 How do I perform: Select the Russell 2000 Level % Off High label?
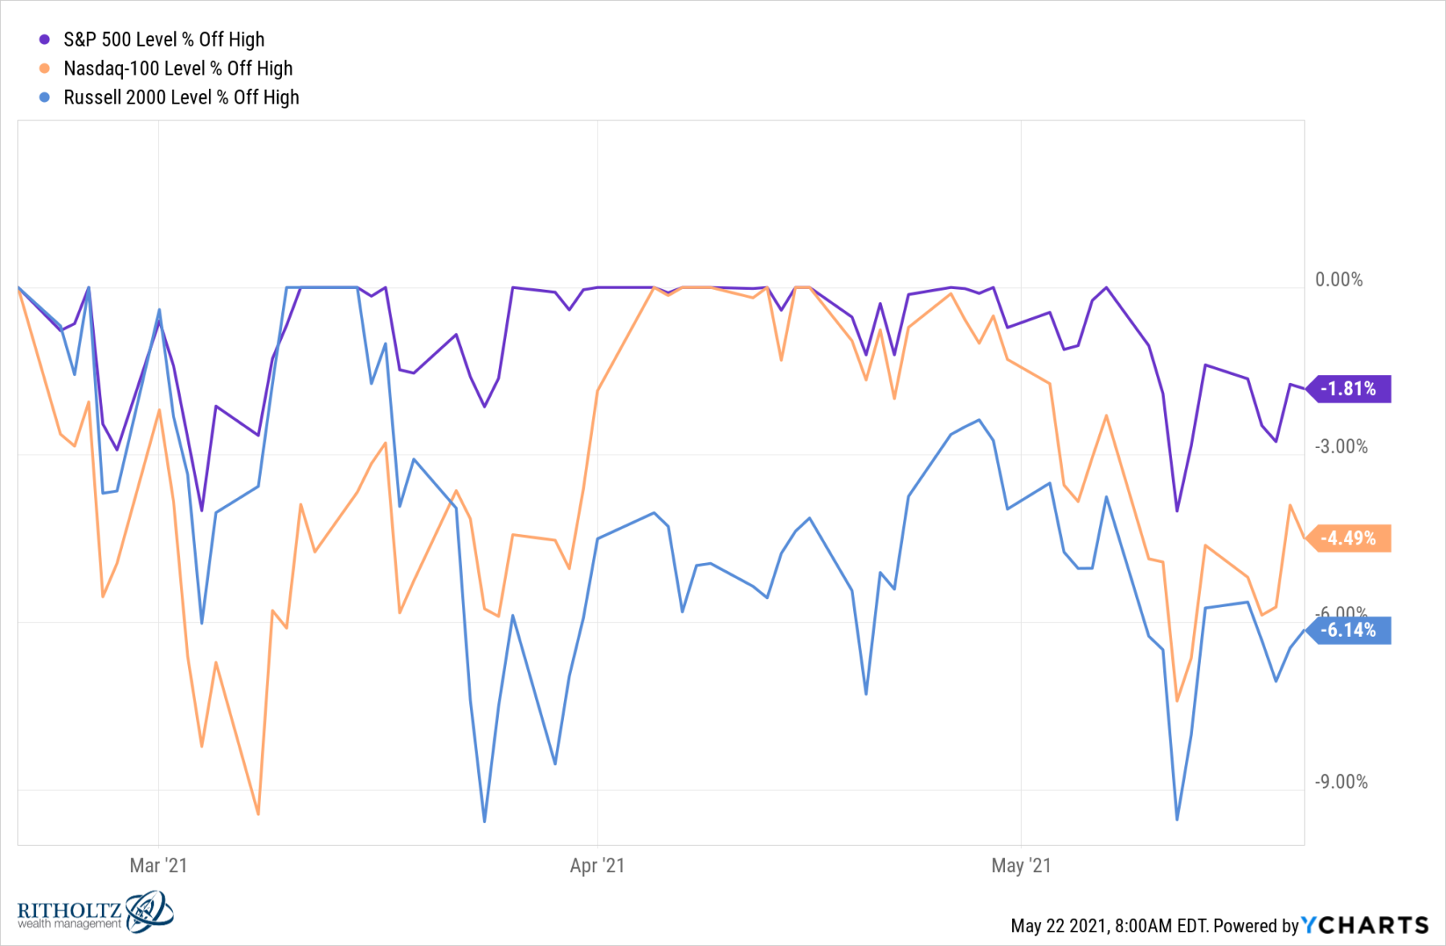181,97
